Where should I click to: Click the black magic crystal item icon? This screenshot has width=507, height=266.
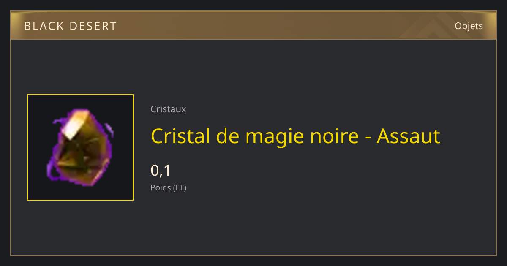[80, 147]
